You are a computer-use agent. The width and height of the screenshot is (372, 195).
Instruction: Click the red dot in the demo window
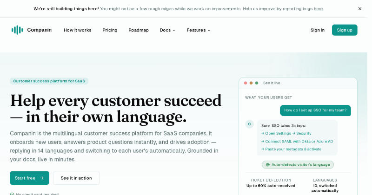246,83
